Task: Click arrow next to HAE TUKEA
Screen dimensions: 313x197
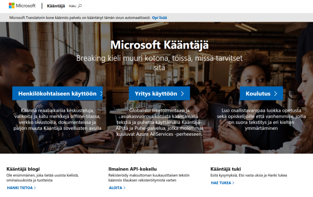Action: pyautogui.click(x=233, y=182)
